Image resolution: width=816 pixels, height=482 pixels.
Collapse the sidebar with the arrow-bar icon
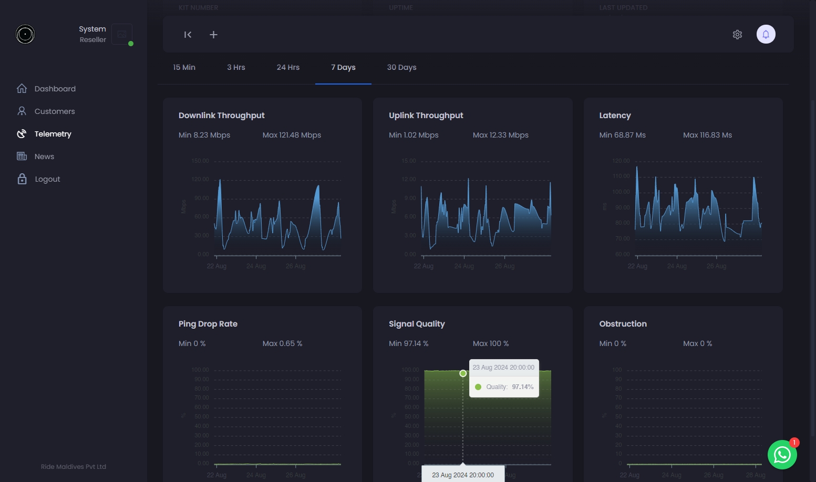tap(188, 35)
